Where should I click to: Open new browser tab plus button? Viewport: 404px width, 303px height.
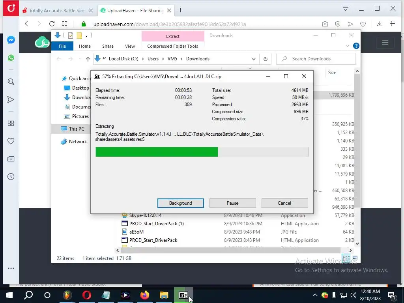[180, 10]
